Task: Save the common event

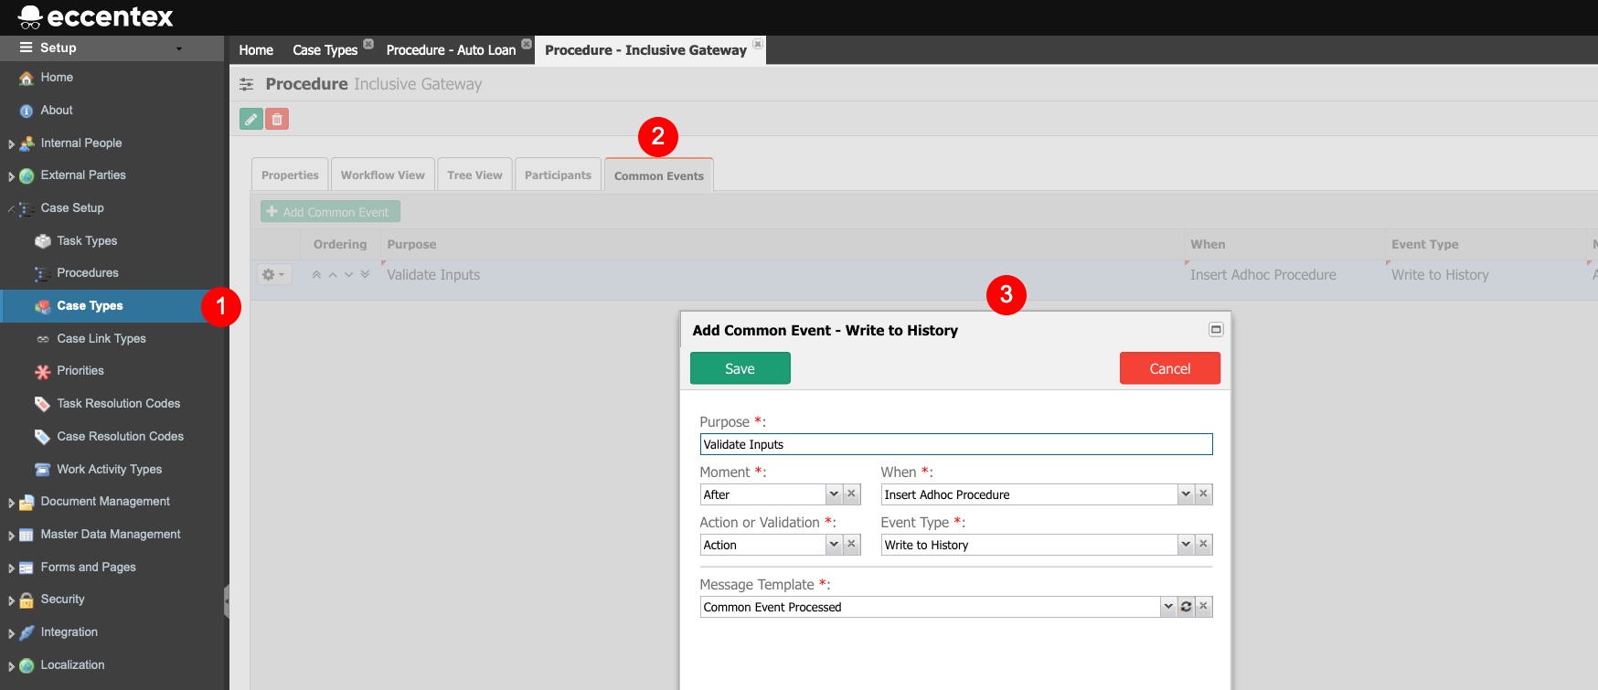Action: click(x=740, y=368)
